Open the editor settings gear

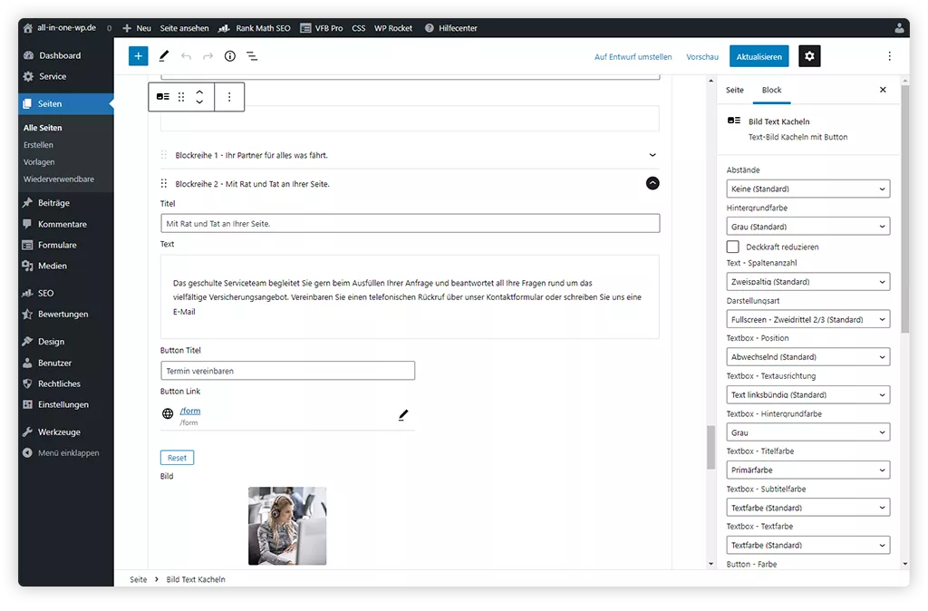point(808,55)
